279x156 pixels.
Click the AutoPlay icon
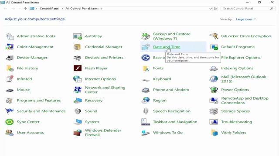coord(78,36)
